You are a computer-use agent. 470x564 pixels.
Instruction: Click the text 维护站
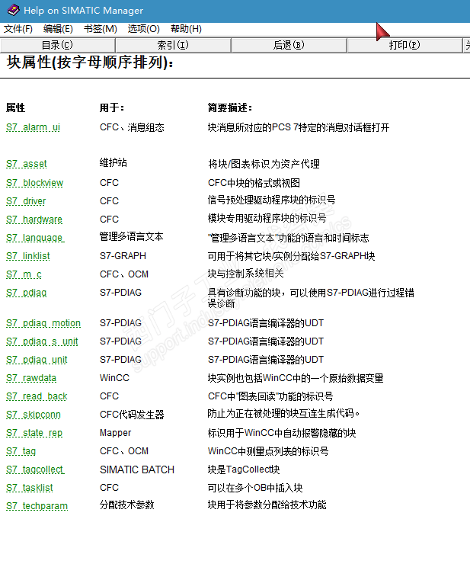tap(114, 162)
